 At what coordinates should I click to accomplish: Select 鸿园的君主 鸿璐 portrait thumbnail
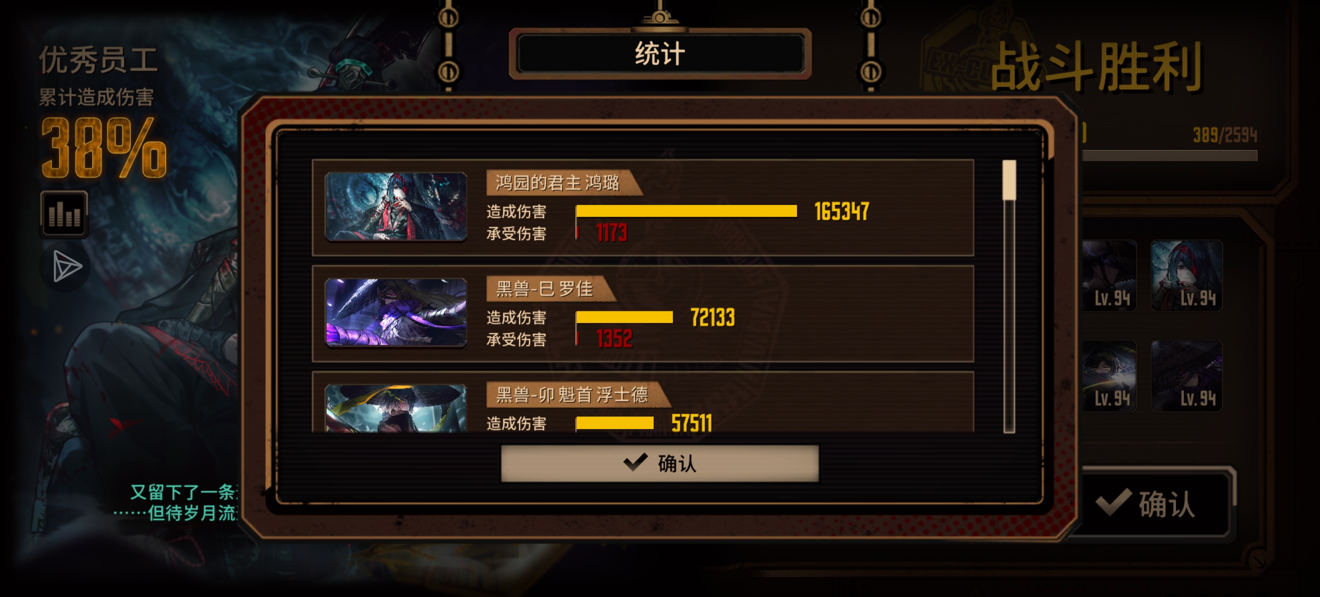click(396, 206)
